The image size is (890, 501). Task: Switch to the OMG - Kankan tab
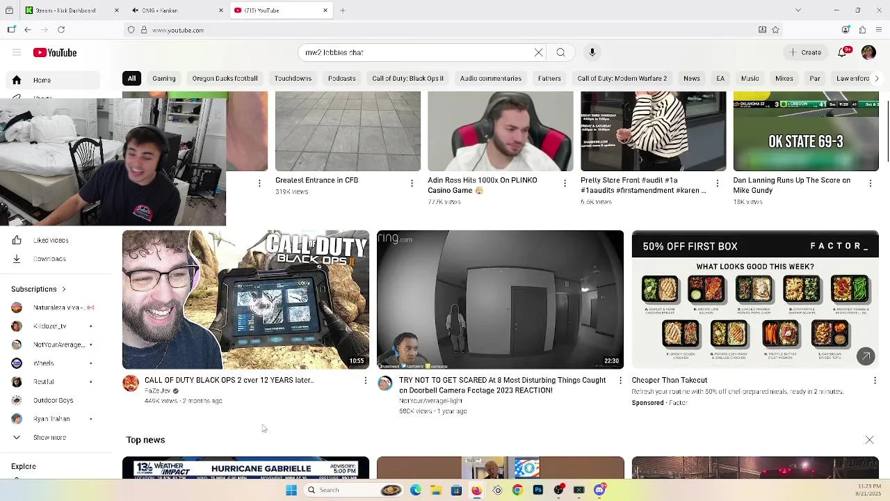(x=177, y=10)
